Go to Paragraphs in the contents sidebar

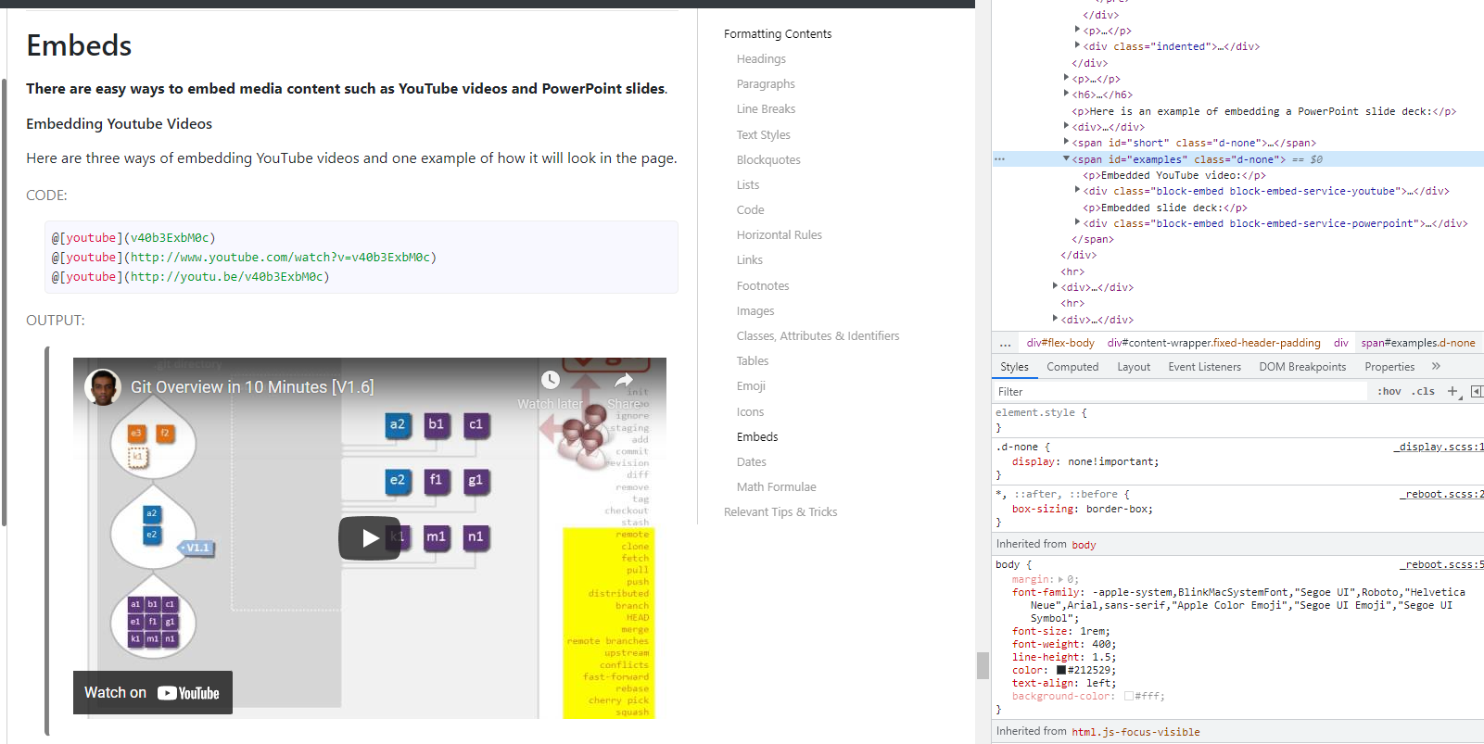tap(766, 84)
